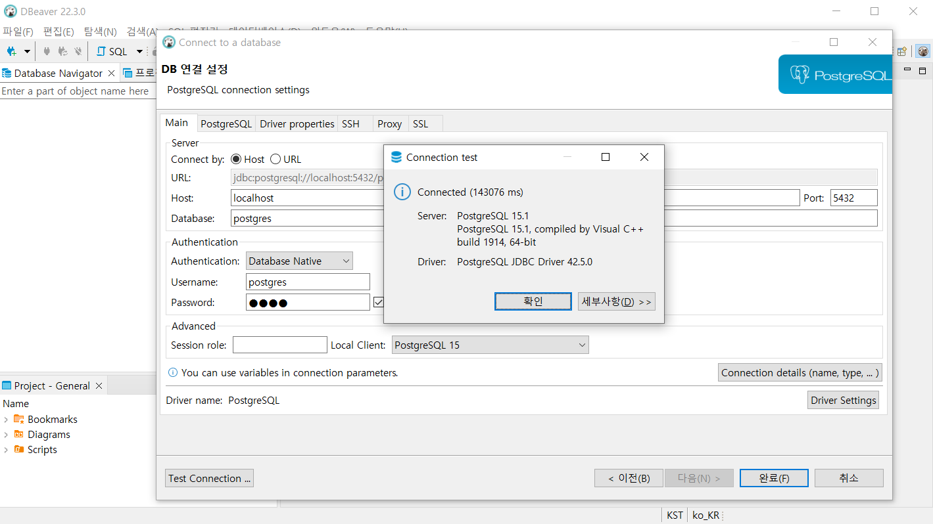This screenshot has height=524, width=933.
Task: Click the Connection test database title icon
Action: 396,157
